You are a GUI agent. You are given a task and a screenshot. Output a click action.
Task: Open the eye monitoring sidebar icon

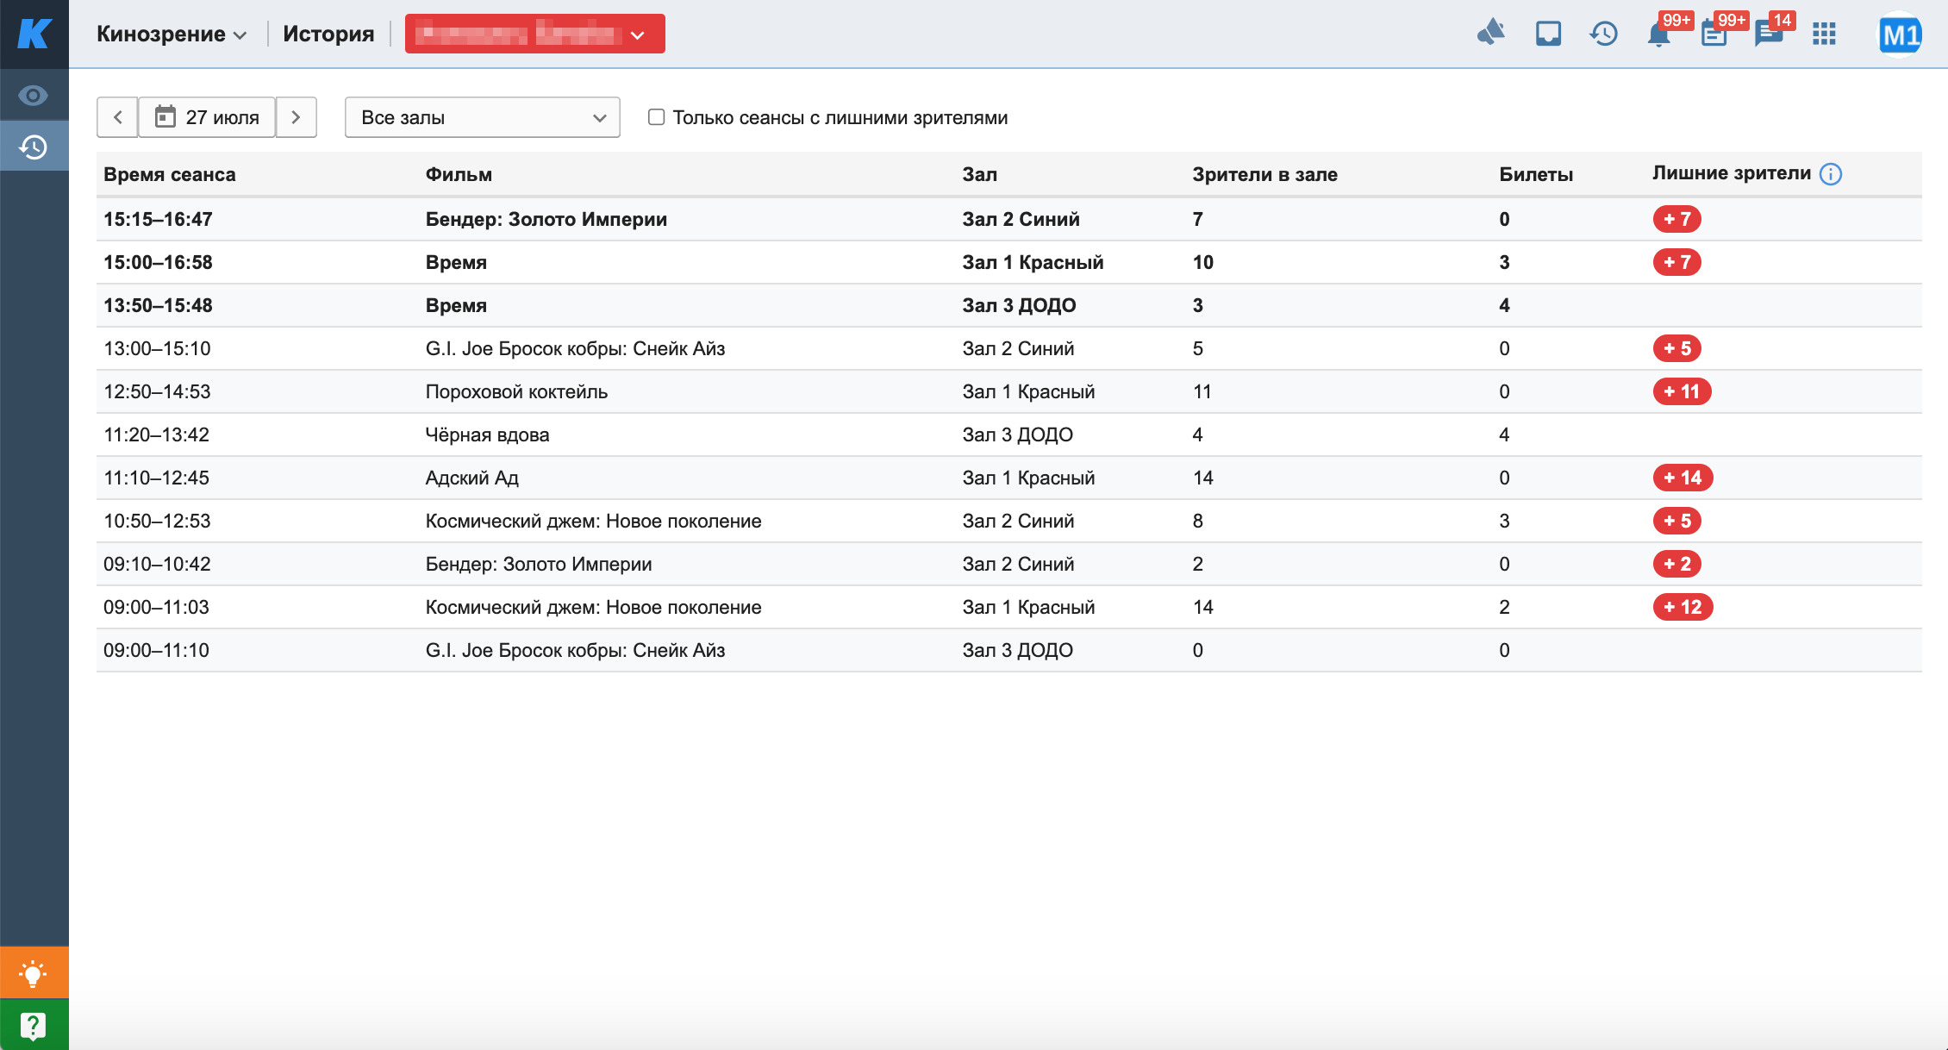pyautogui.click(x=34, y=96)
